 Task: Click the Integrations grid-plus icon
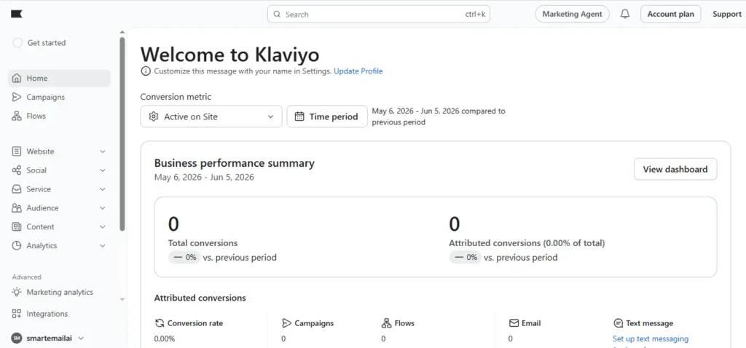tap(17, 314)
